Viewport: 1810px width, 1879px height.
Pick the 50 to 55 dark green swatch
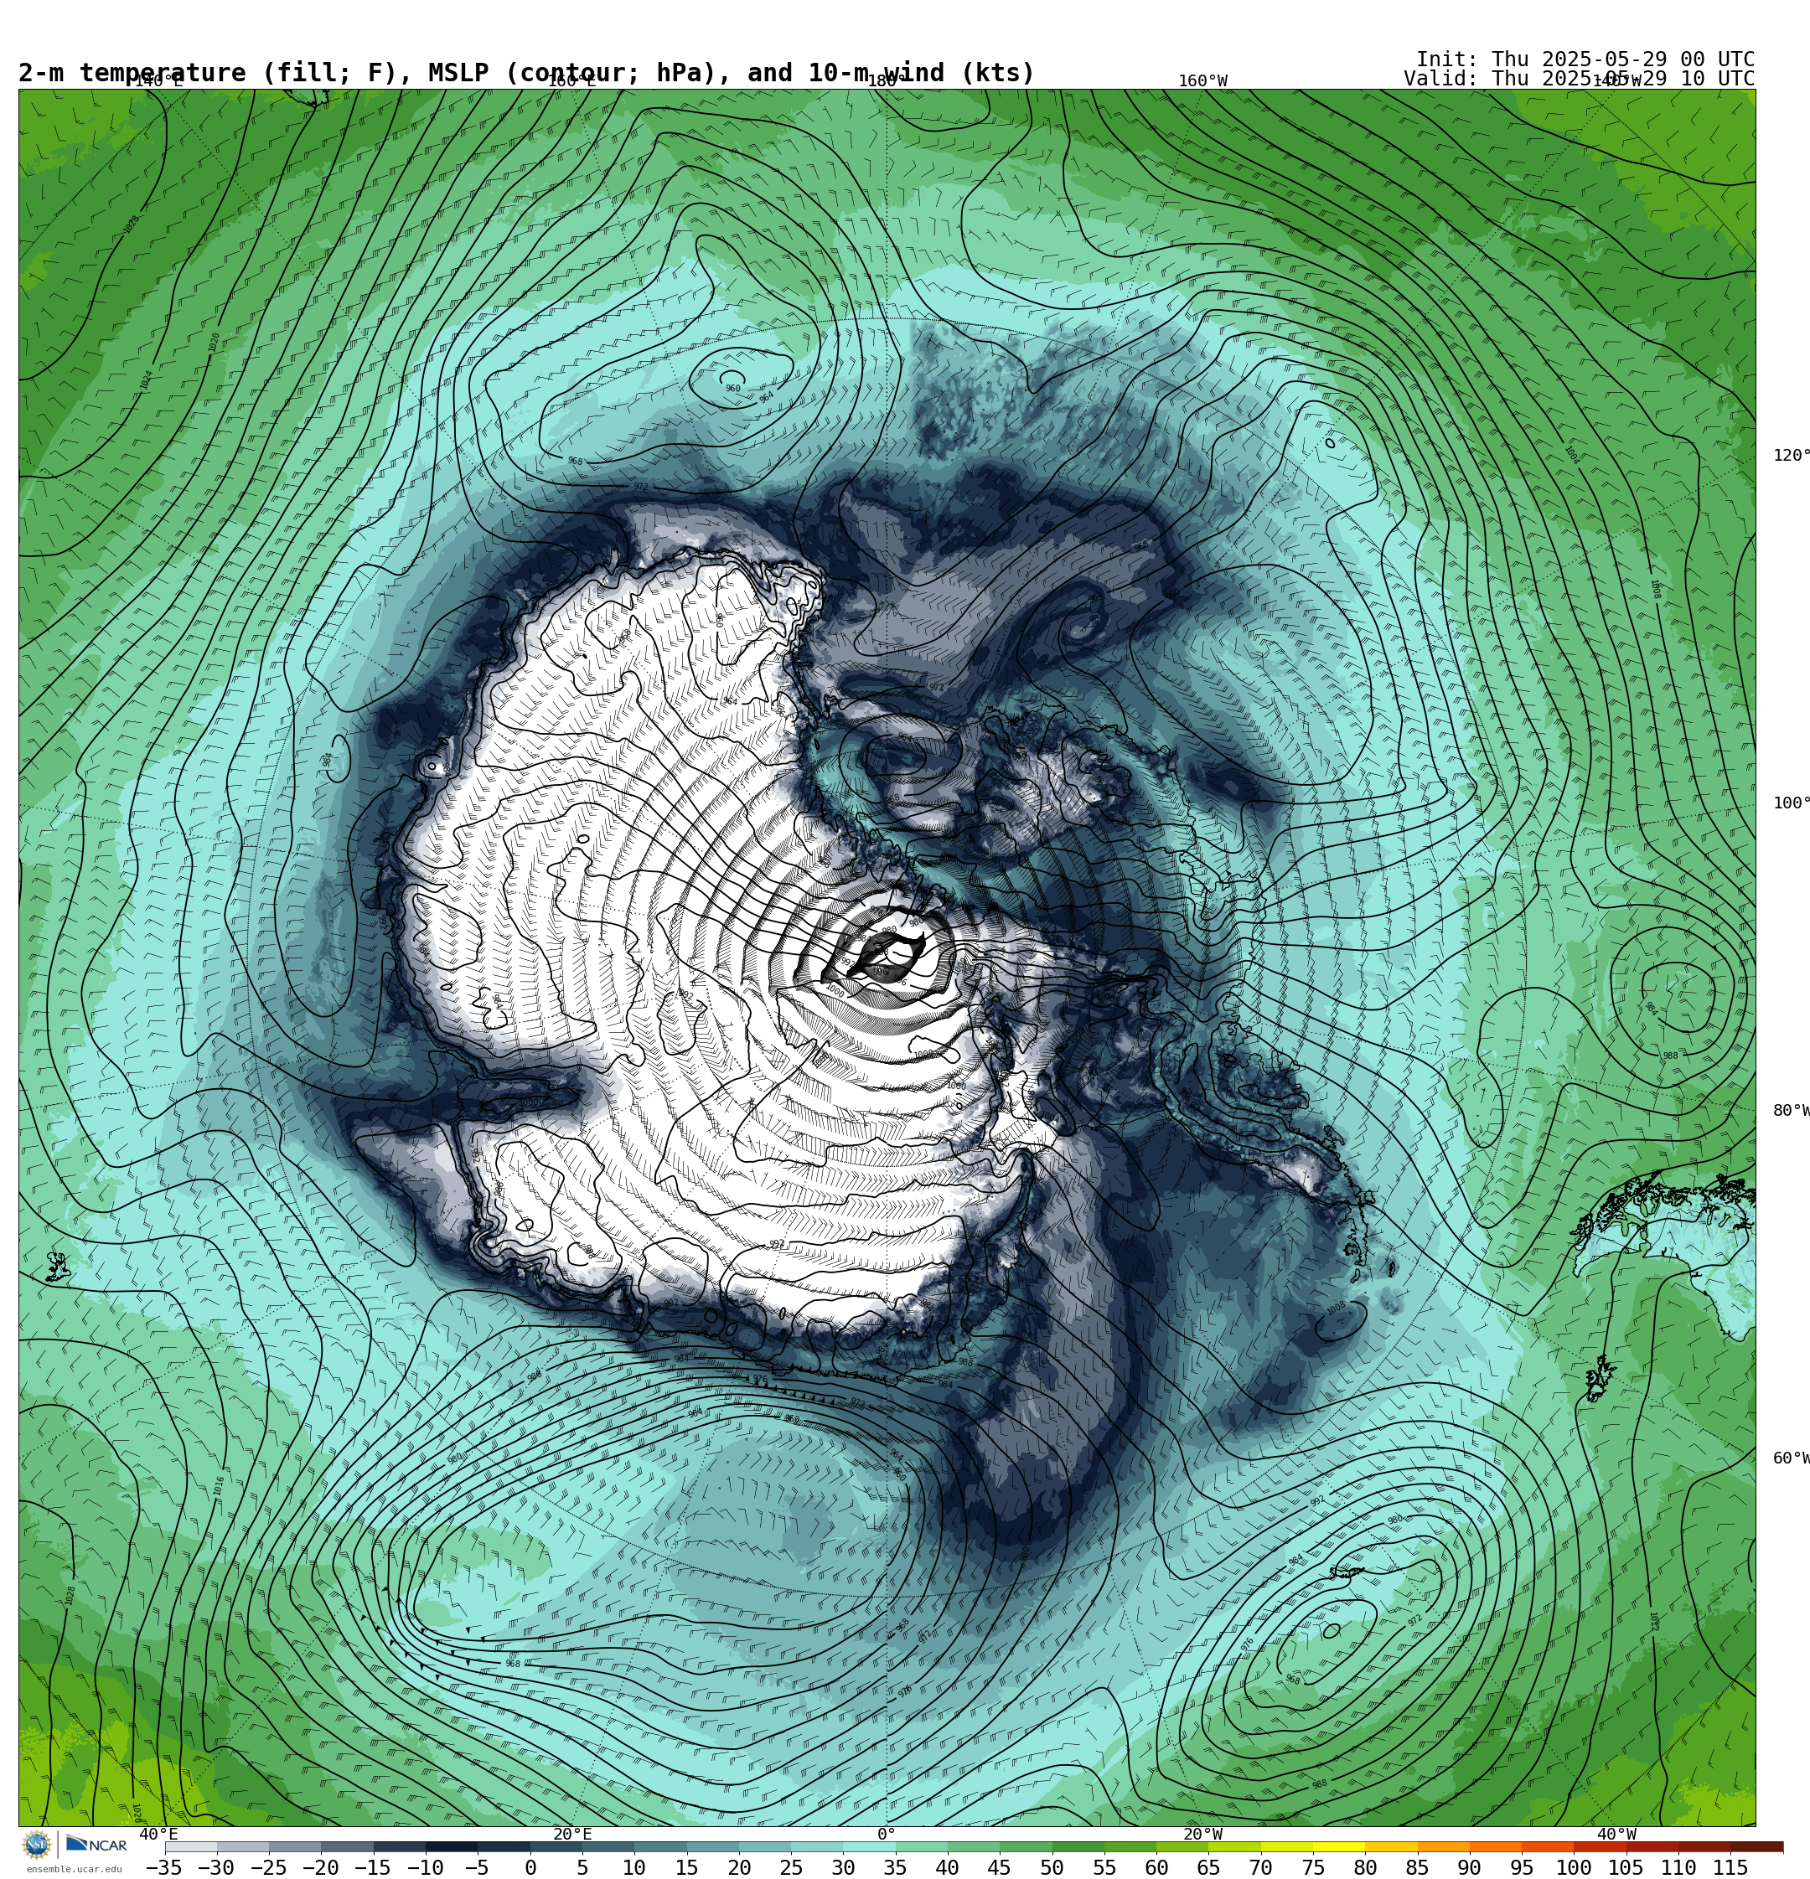(x=1078, y=1846)
